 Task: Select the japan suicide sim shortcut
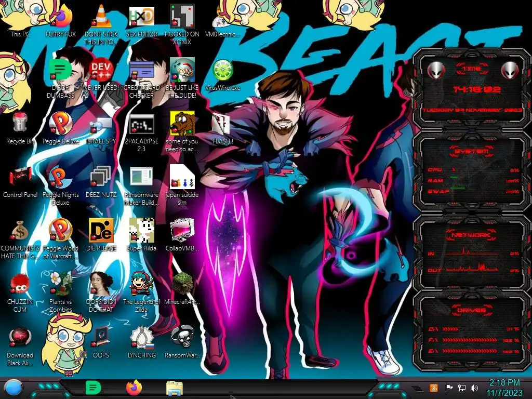coord(182,185)
